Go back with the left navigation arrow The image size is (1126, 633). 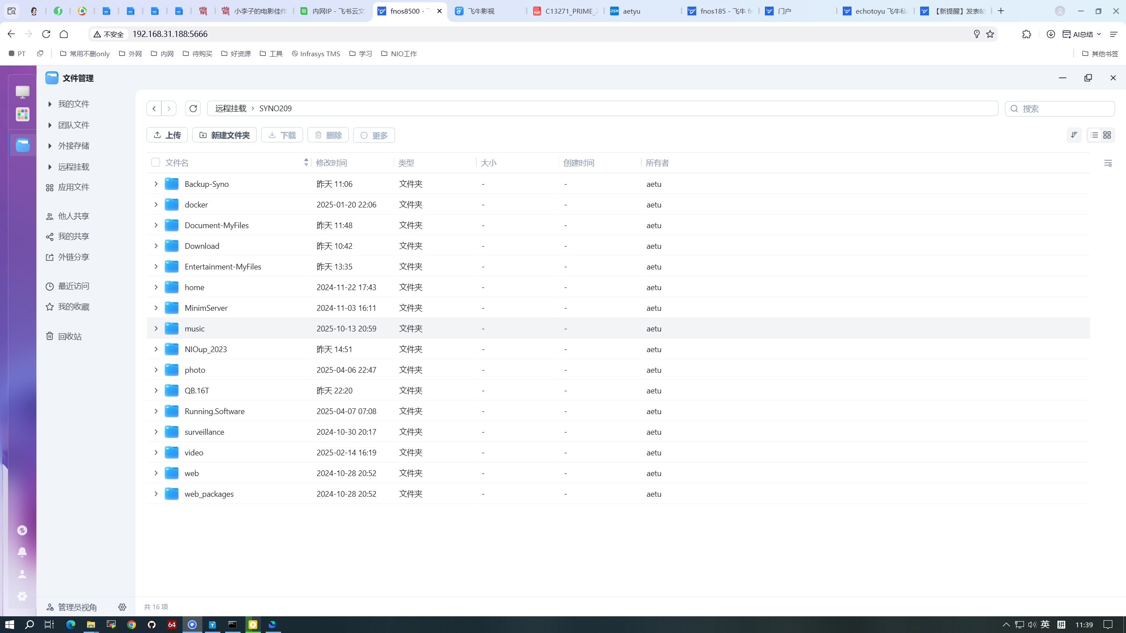pos(154,108)
